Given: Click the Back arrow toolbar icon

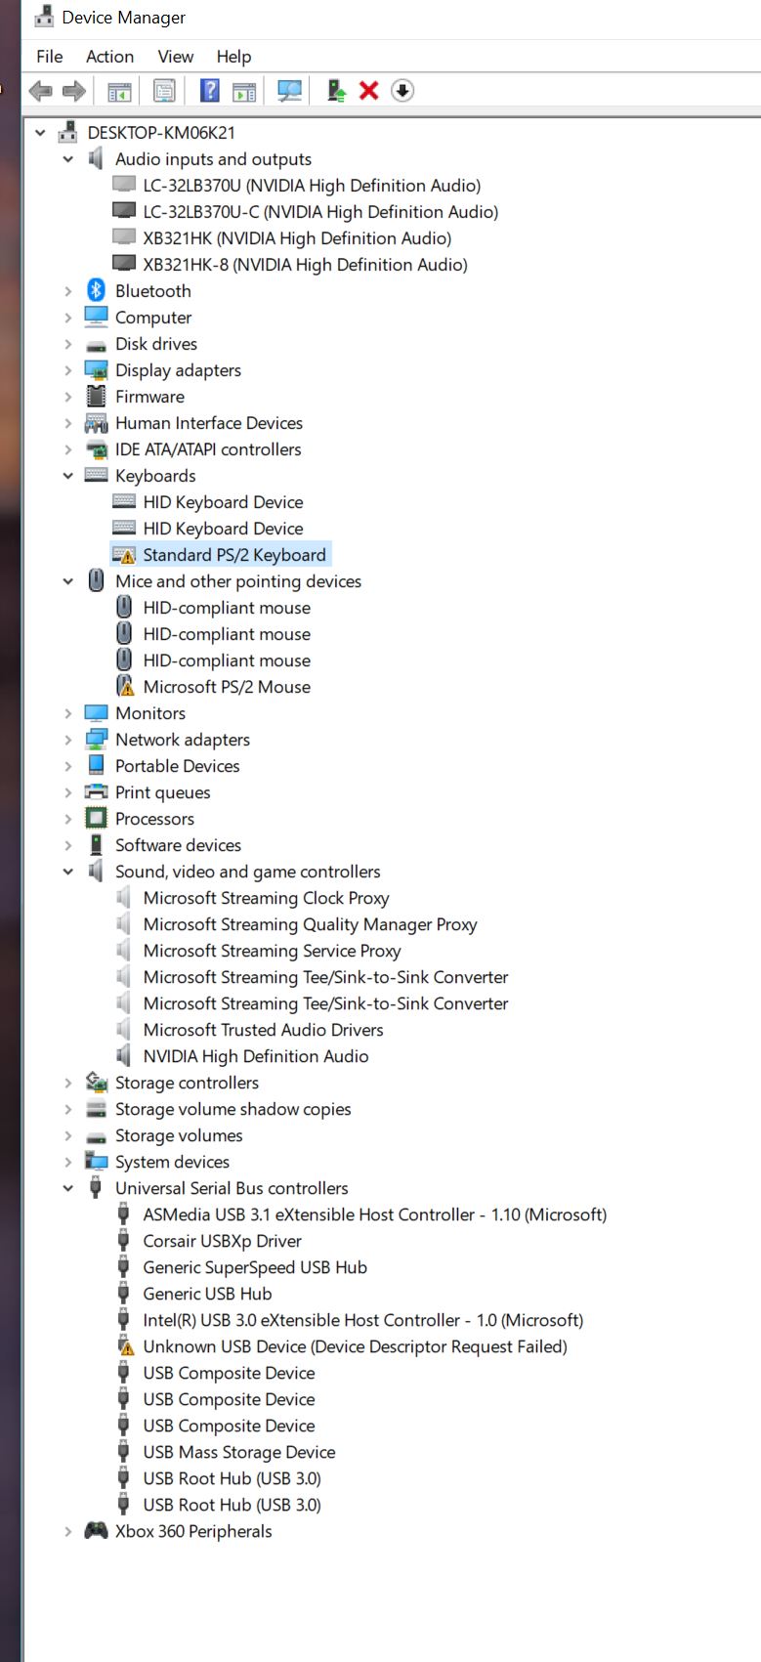Looking at the screenshot, I should [x=40, y=91].
